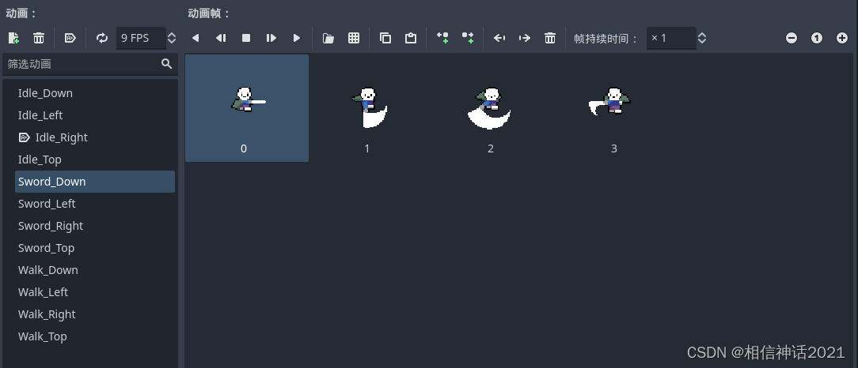The image size is (858, 368).
Task: Click the search magnifier icon
Action: pyautogui.click(x=167, y=64)
